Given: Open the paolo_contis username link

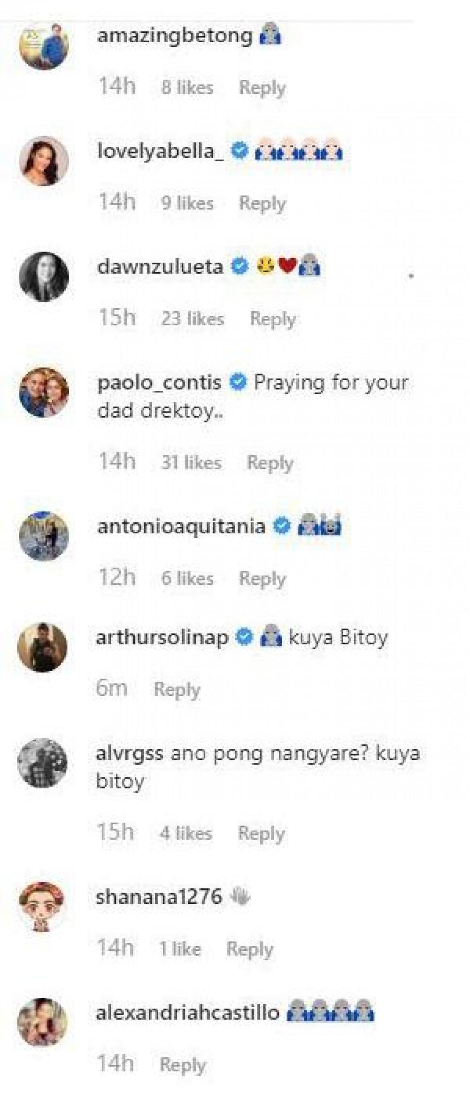Looking at the screenshot, I should tap(159, 383).
